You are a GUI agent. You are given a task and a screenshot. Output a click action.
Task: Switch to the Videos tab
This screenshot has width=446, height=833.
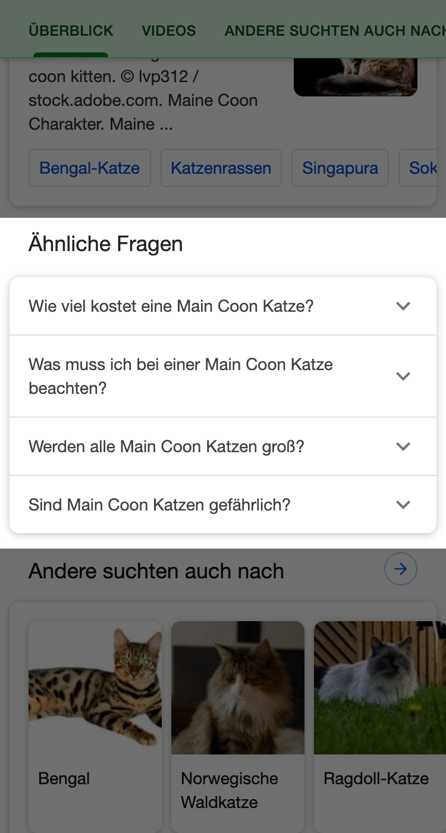pos(169,31)
